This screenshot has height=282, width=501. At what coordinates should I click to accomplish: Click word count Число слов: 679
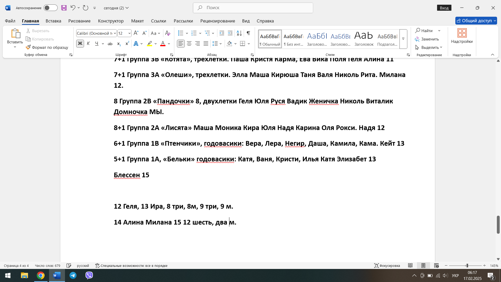(x=47, y=266)
